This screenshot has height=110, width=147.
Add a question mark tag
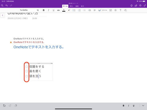pyautogui.click(x=120, y=10)
